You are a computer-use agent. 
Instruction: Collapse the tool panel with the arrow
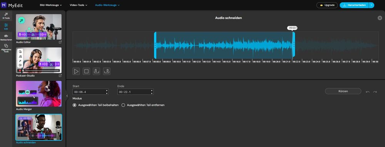[x=67, y=96]
